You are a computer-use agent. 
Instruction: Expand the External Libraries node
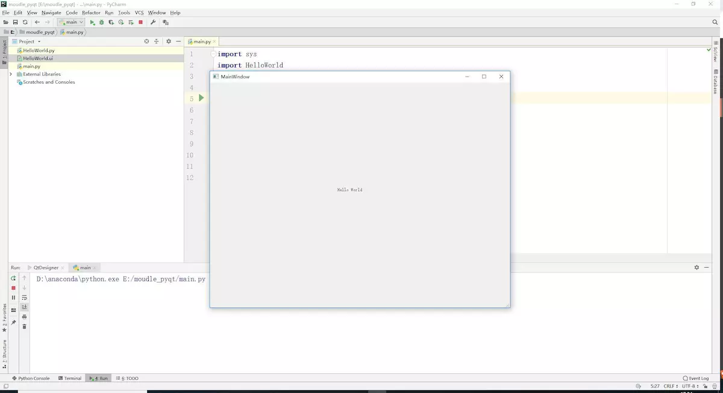[10, 74]
